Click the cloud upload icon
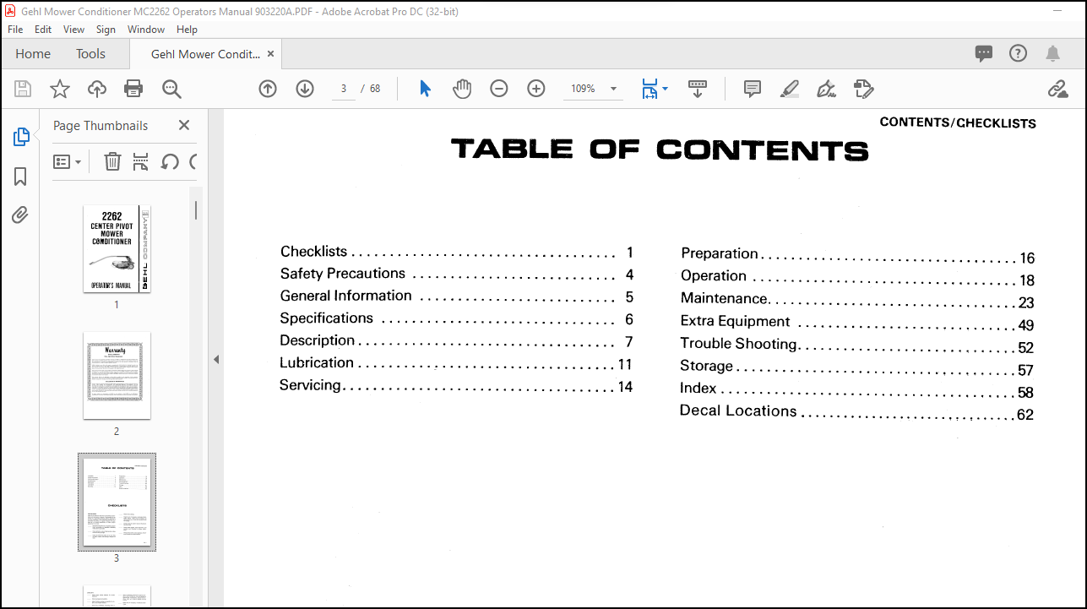This screenshot has height=609, width=1087. 97,89
